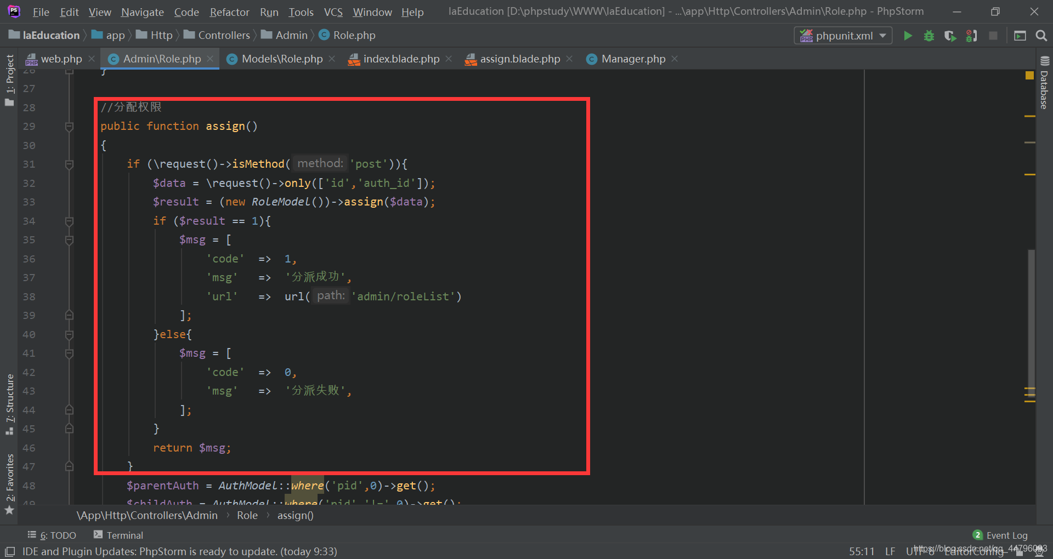The height and width of the screenshot is (559, 1053).
Task: Click the PhpStorm update notification message
Action: [x=180, y=551]
